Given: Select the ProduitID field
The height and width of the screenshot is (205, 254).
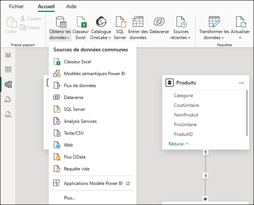Looking at the screenshot, I should 183,134.
